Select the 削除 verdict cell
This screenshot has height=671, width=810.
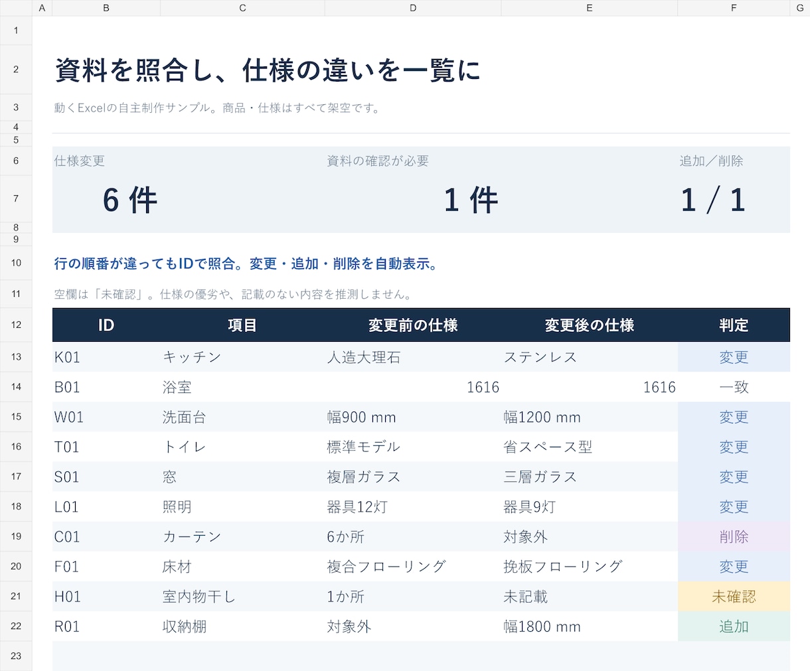[734, 536]
